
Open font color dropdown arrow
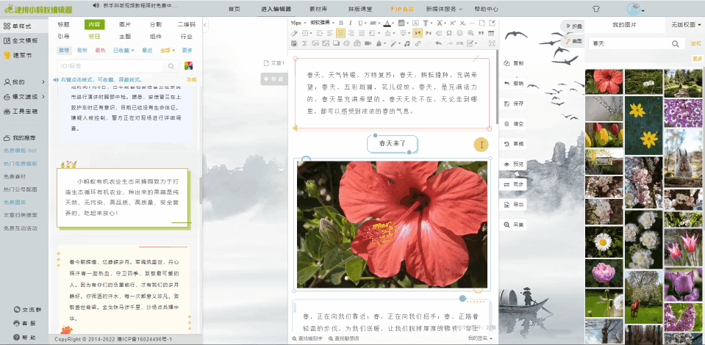393,23
